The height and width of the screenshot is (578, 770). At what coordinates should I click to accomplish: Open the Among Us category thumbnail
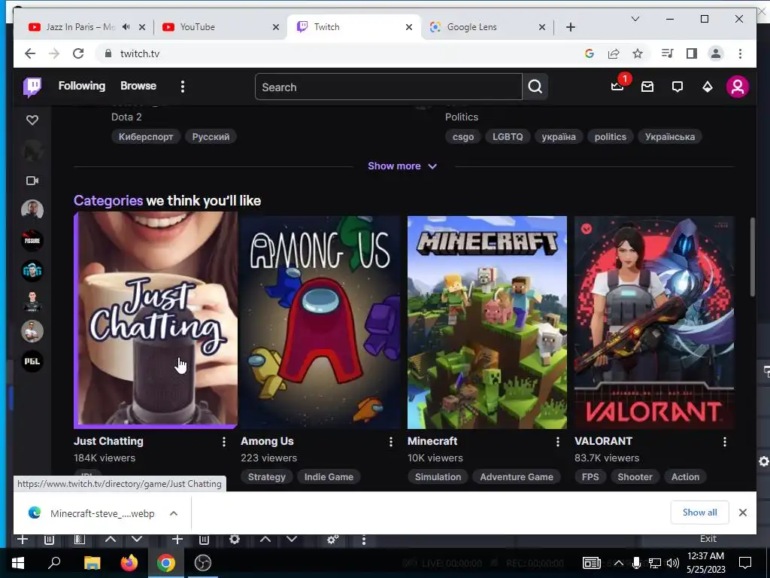[x=320, y=322]
